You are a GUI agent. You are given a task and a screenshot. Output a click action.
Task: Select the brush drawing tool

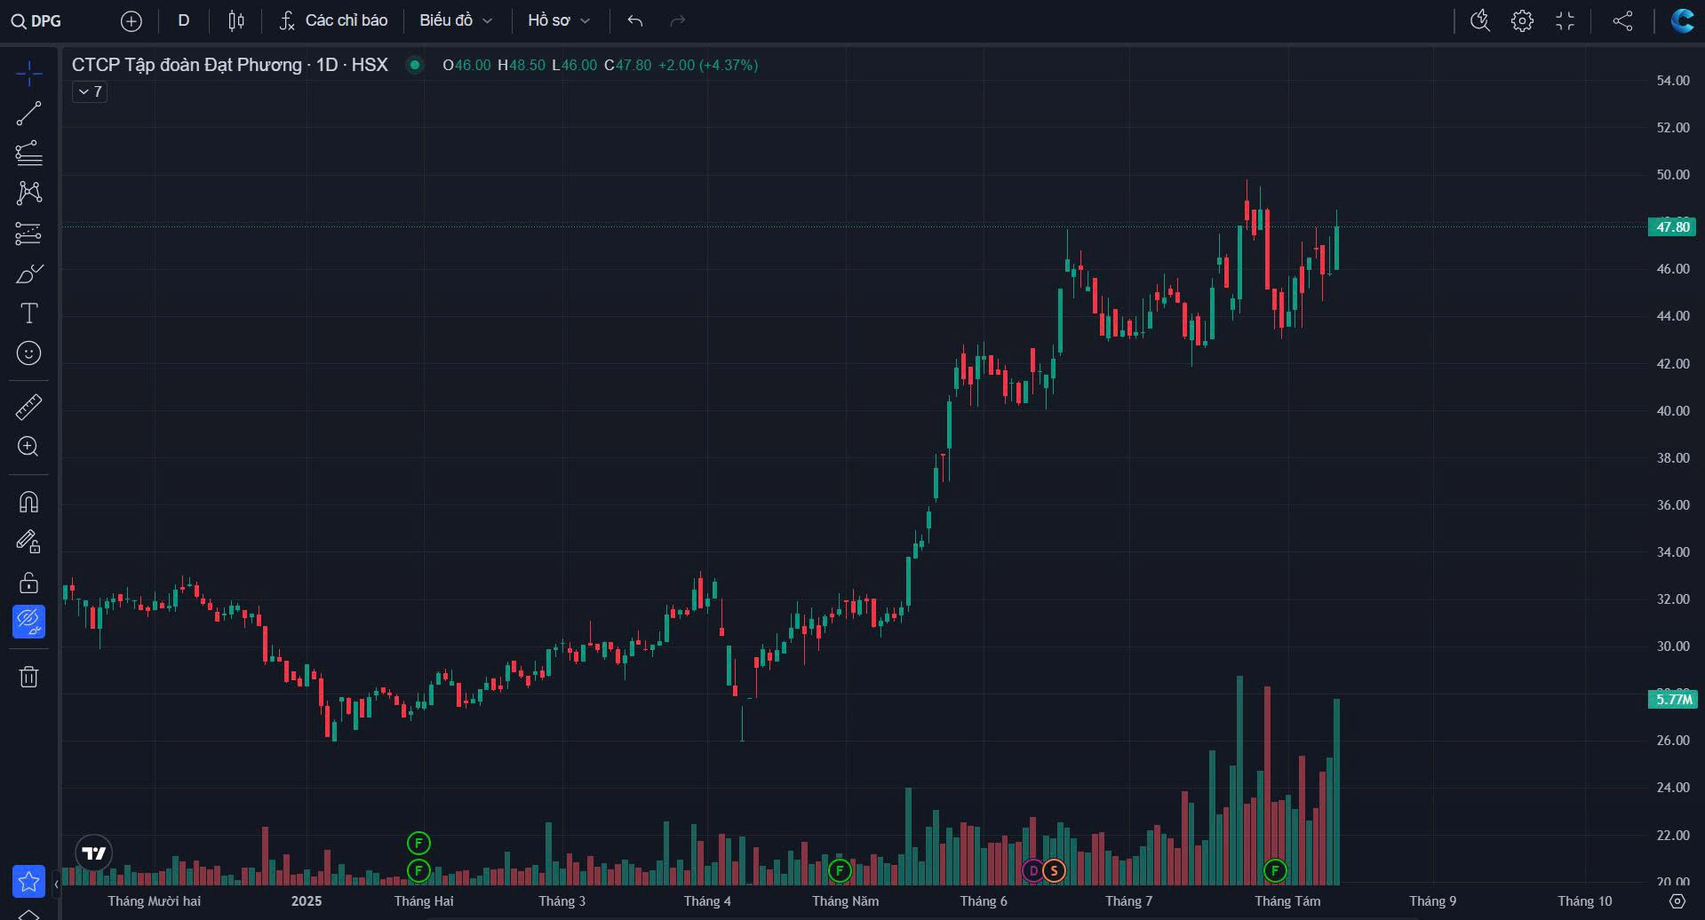pos(28,274)
